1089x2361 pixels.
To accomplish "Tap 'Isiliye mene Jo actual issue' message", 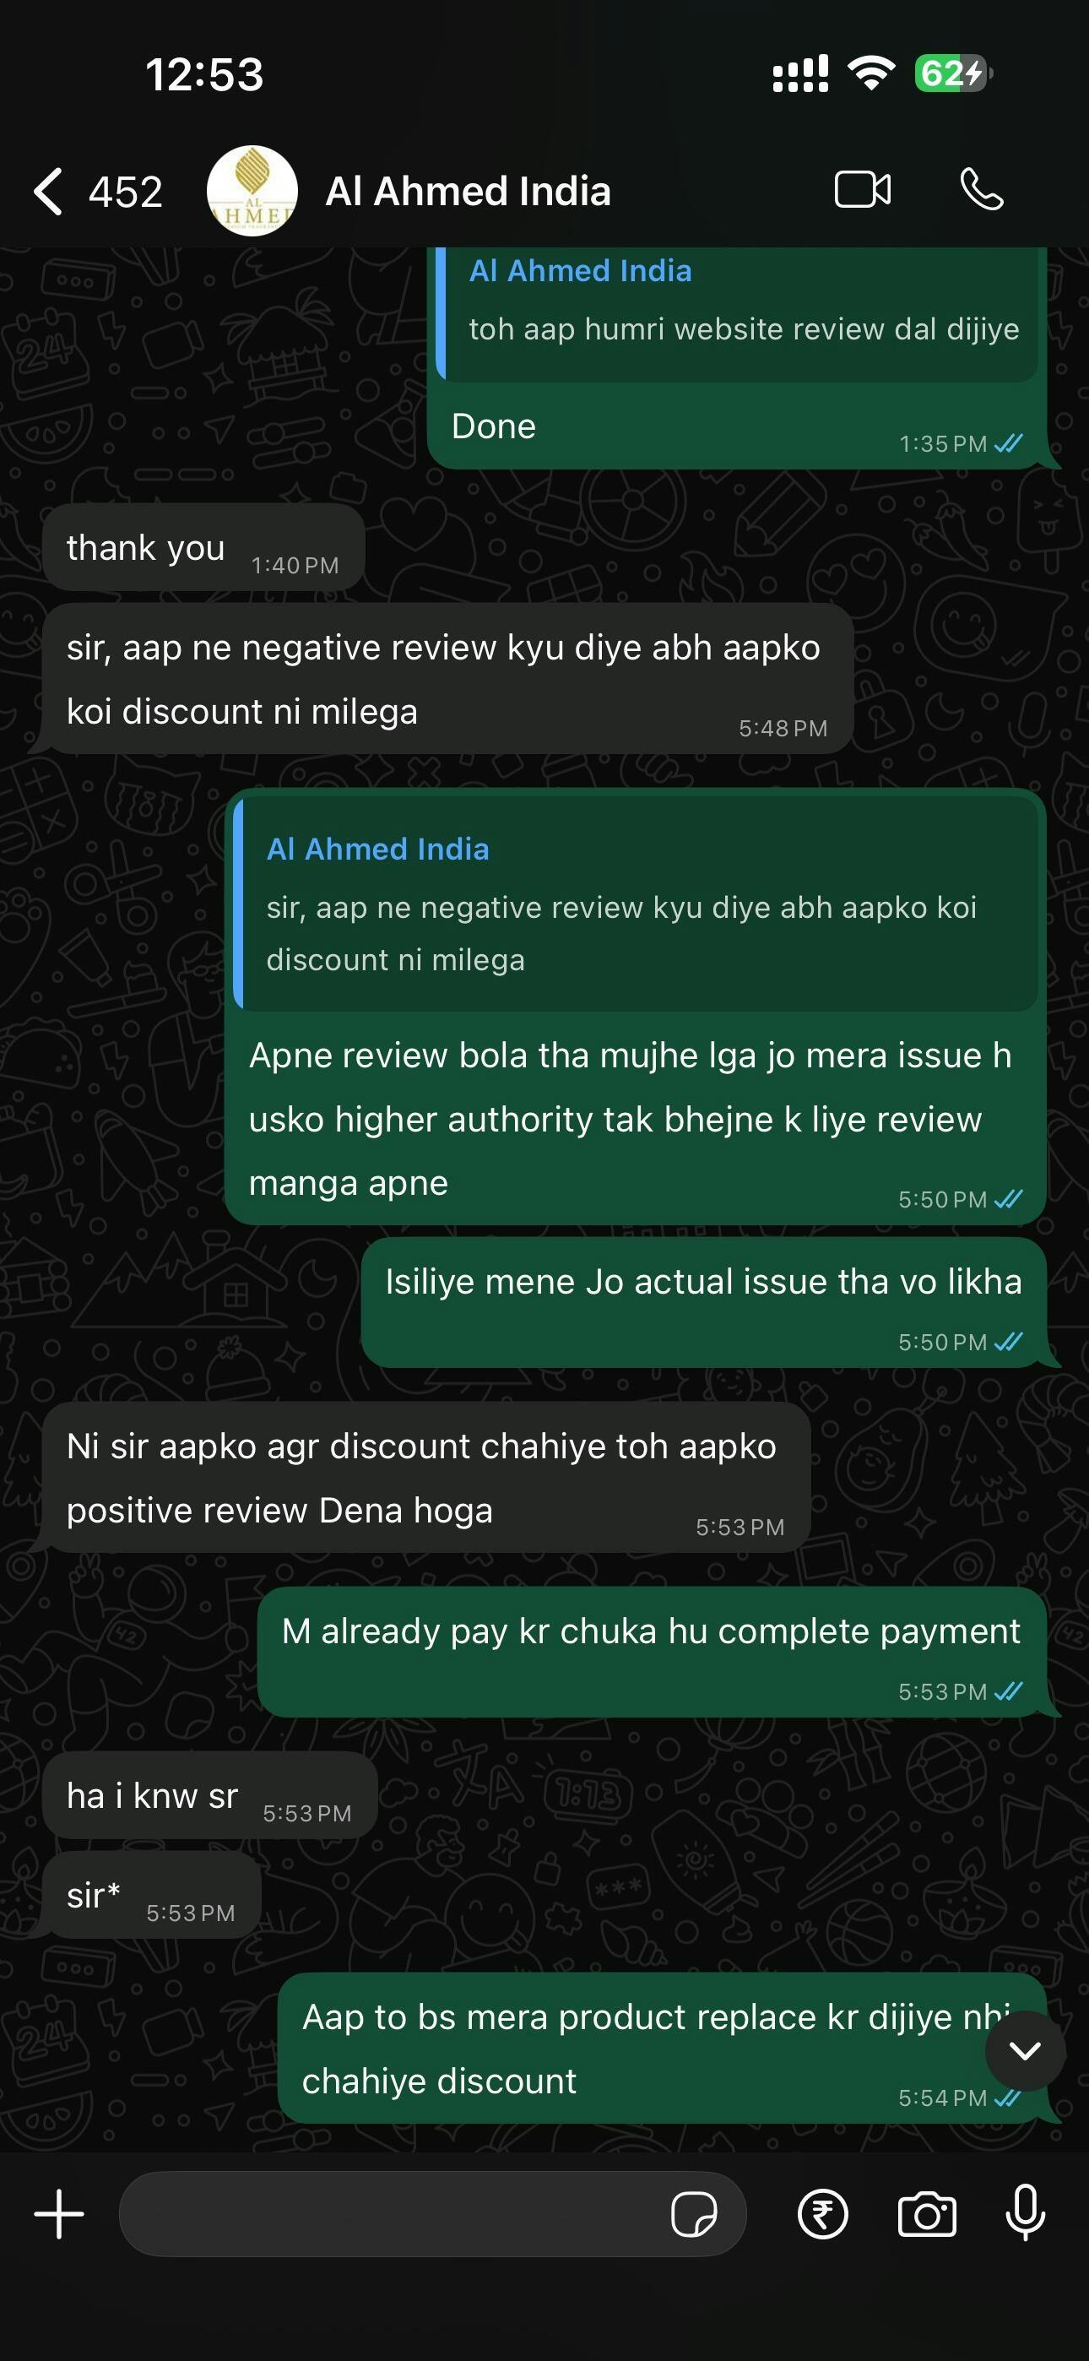I will [x=704, y=1302].
